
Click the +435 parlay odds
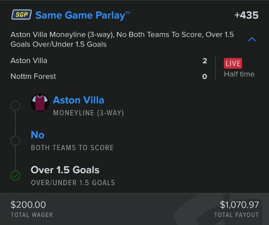click(x=246, y=15)
